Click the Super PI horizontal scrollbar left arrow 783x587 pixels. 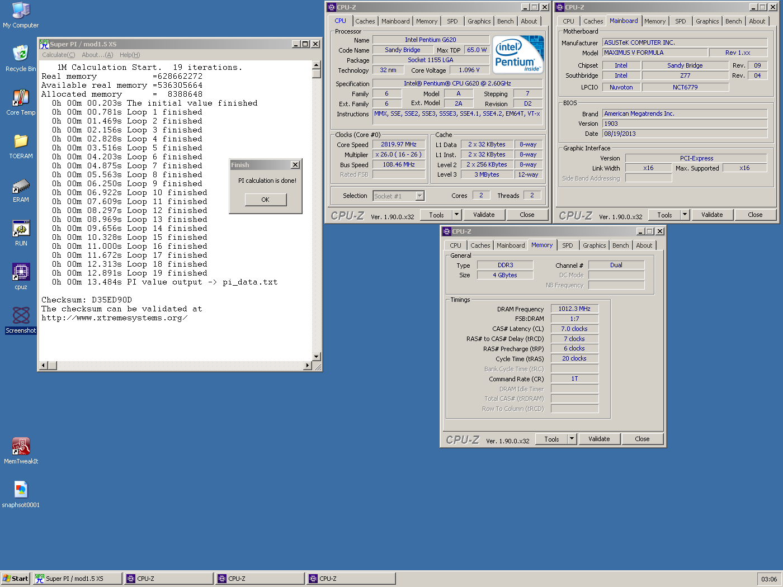[43, 366]
